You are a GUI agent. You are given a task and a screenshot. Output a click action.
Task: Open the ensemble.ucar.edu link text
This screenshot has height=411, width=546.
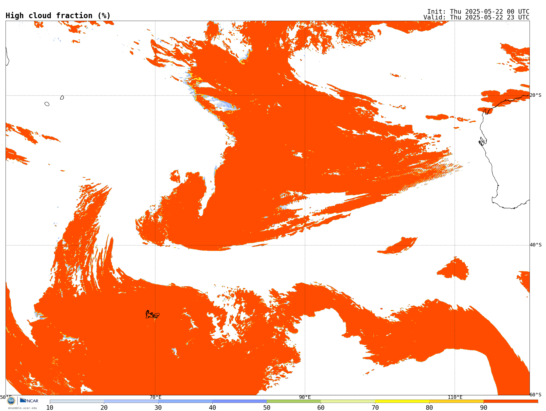pos(22,408)
